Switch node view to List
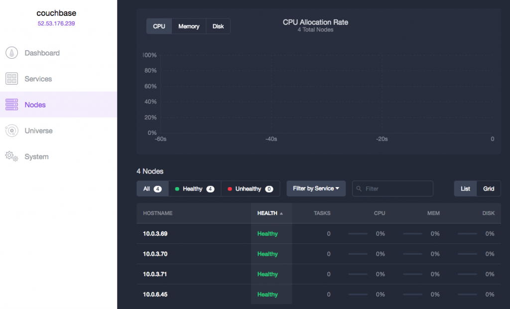Screen dimensions: 510x309 point(465,189)
